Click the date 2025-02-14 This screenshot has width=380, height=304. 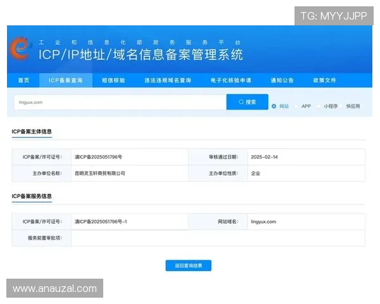[x=264, y=157]
